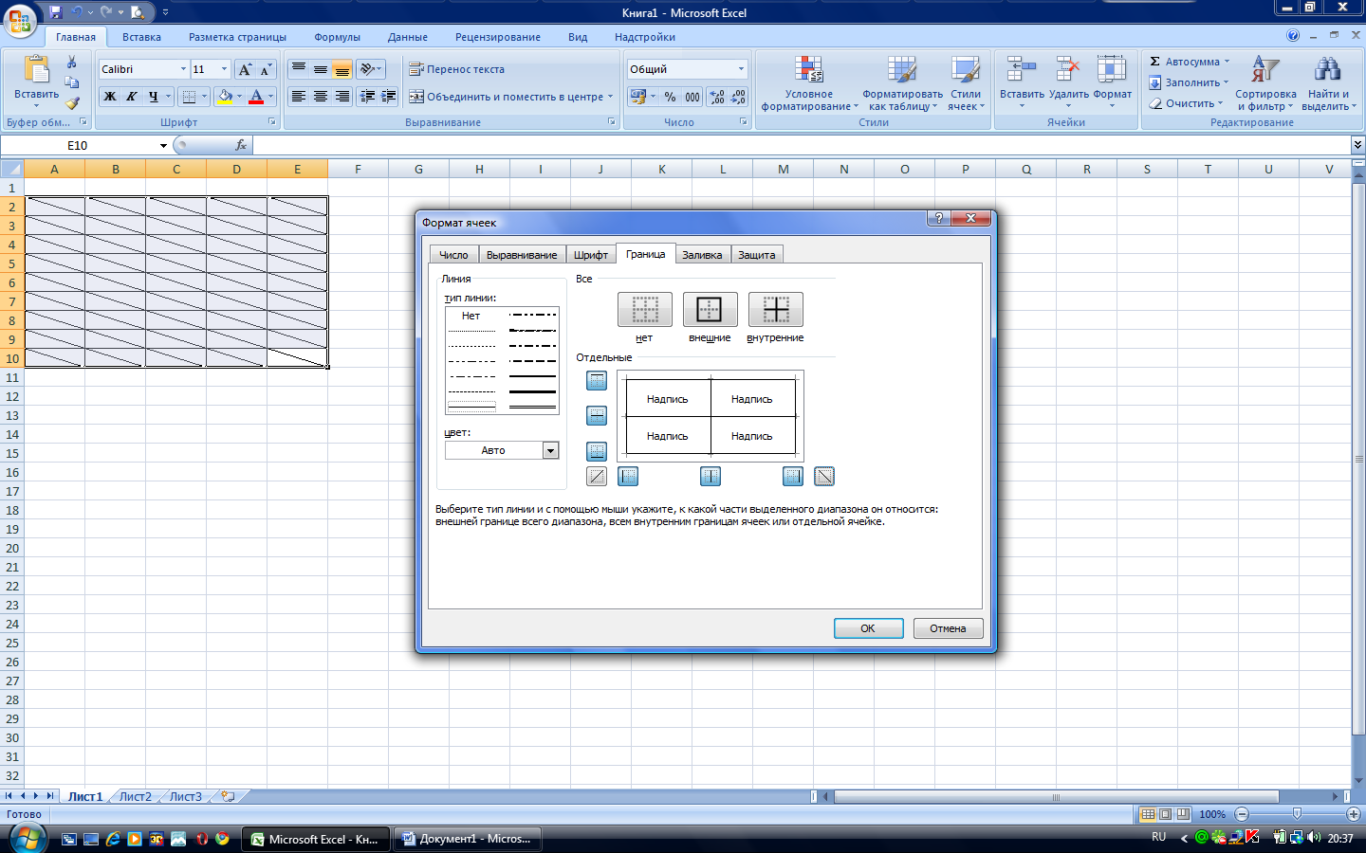Decrease decimal places icon
The width and height of the screenshot is (1366, 853).
pyautogui.click(x=738, y=97)
